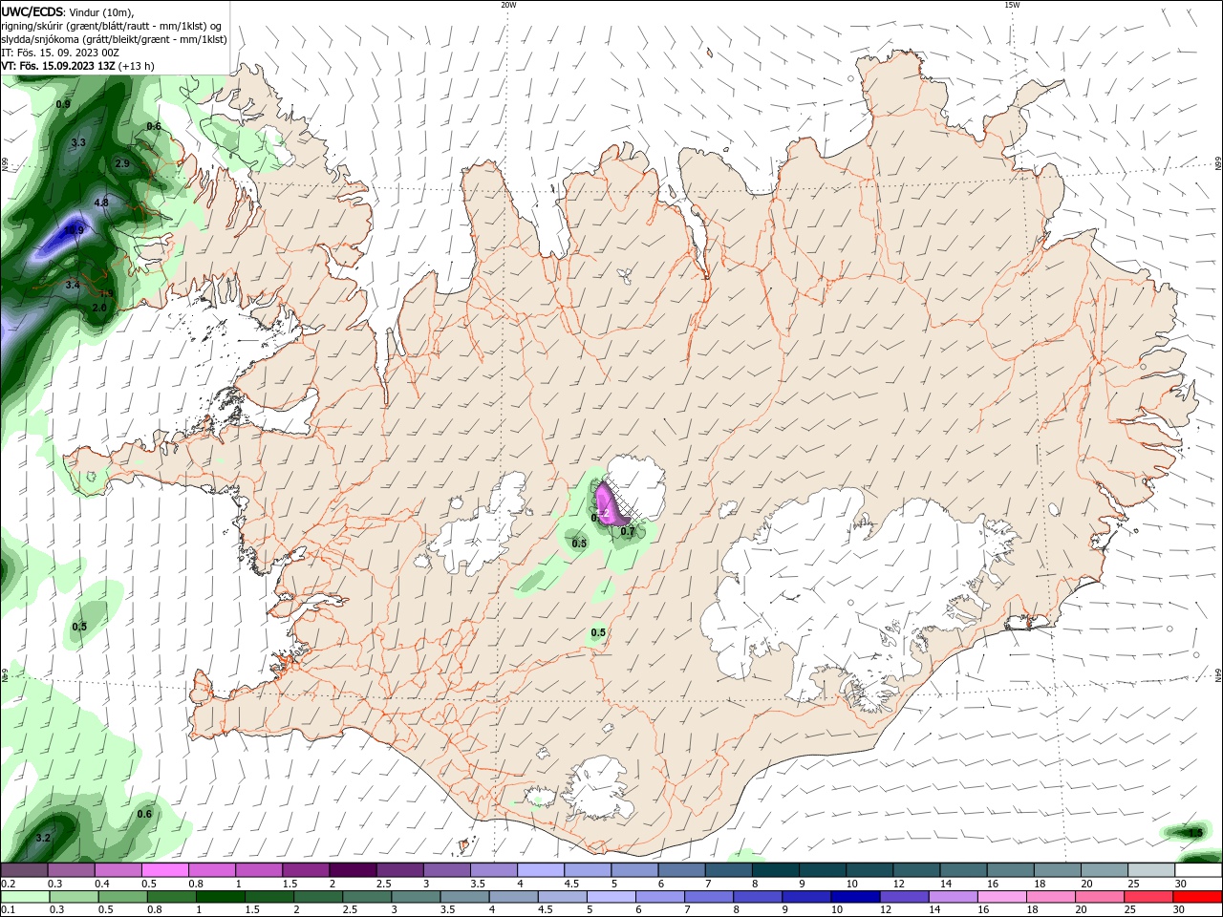Click the lightest green 0.1 swatch in lower legend
Image resolution: width=1223 pixels, height=917 pixels.
[25, 897]
